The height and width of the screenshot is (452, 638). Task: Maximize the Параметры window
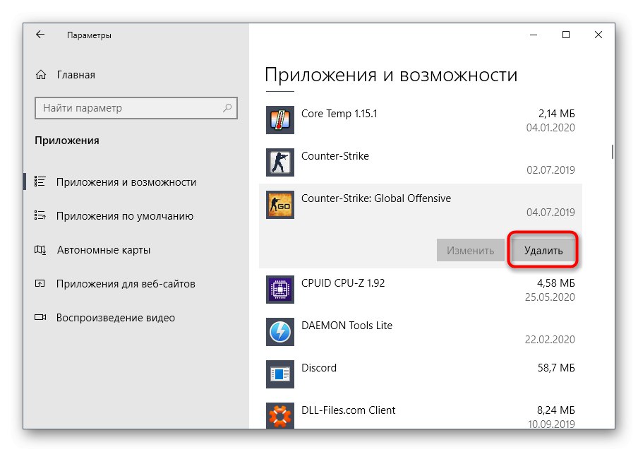[x=565, y=35]
